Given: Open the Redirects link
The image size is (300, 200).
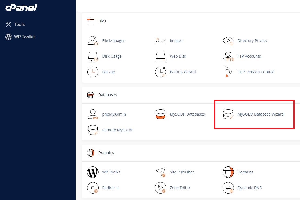Looking at the screenshot, I should [x=110, y=188].
